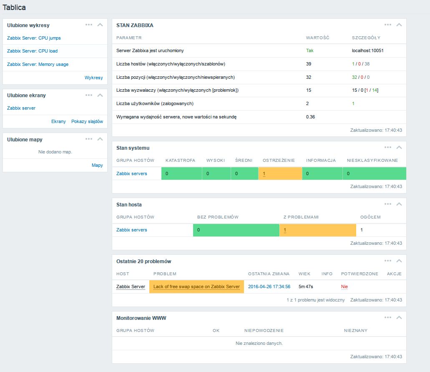Open the Ulubione mapy widget options menu
The width and height of the screenshot is (430, 372).
pos(88,139)
